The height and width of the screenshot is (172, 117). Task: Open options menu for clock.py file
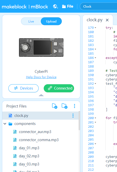point(73,116)
